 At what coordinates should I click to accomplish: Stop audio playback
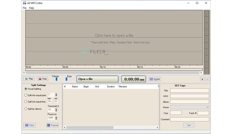click(x=43, y=79)
